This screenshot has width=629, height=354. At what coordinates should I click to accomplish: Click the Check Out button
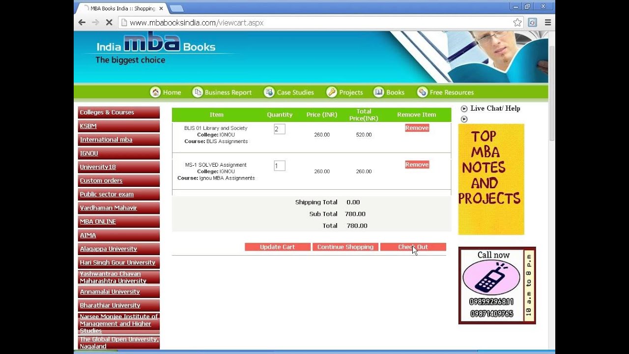point(413,247)
